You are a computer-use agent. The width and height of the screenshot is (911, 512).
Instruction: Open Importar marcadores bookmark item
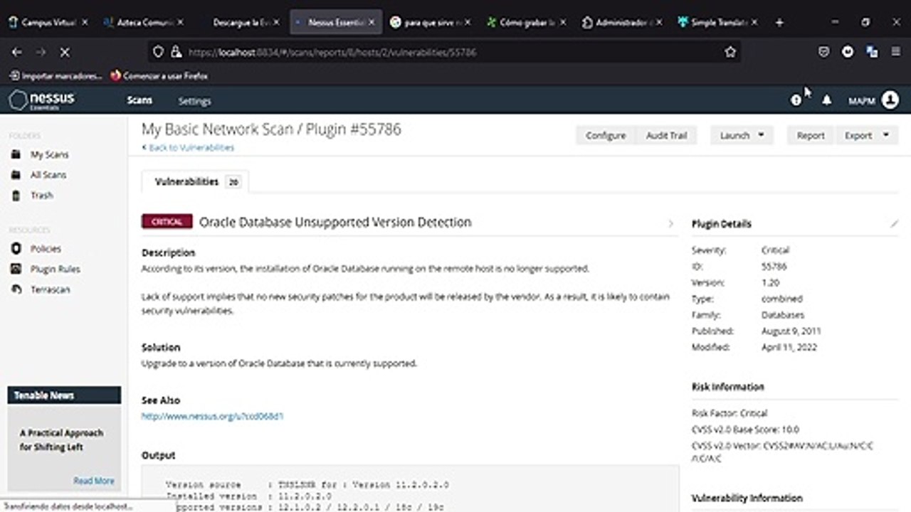point(56,75)
